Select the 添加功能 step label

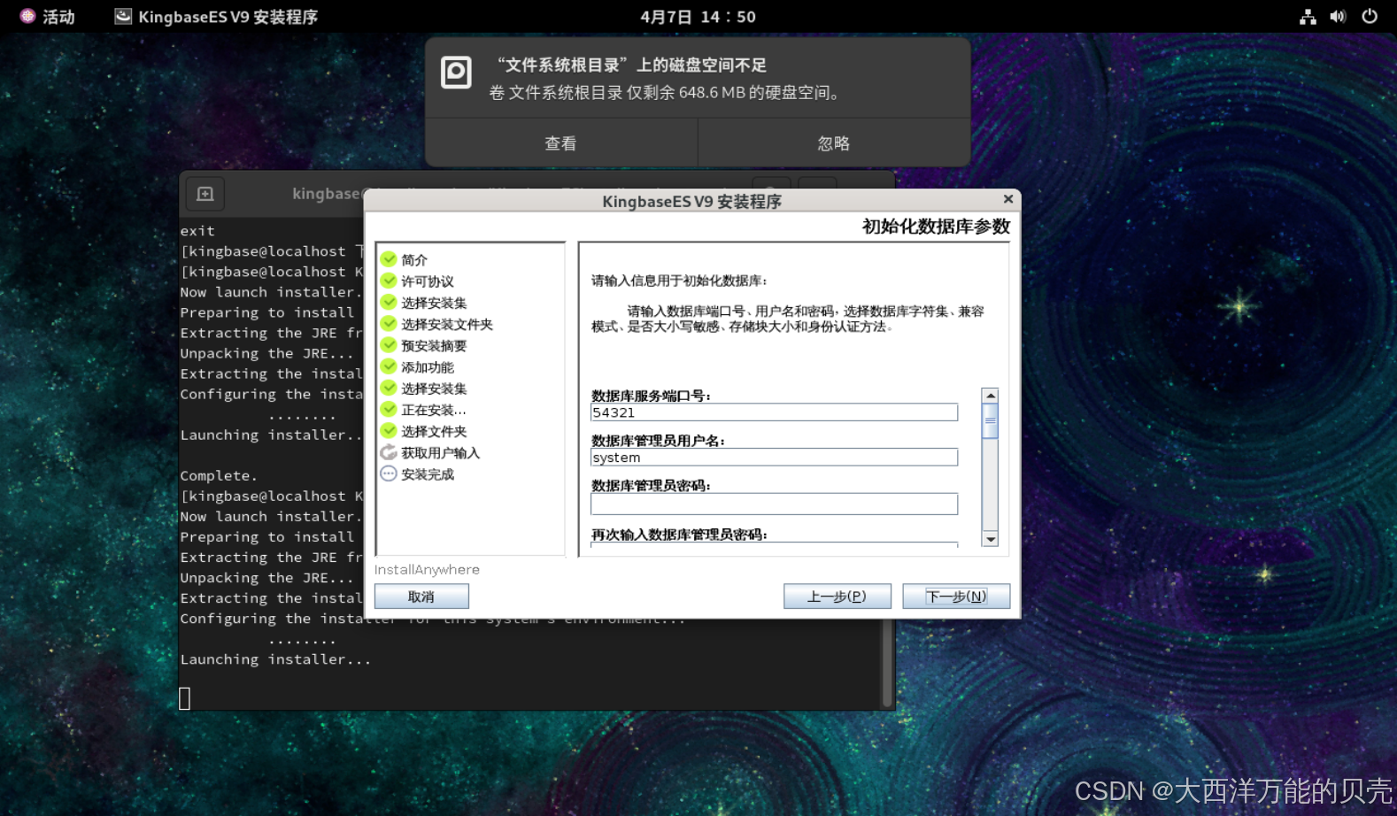coord(428,367)
